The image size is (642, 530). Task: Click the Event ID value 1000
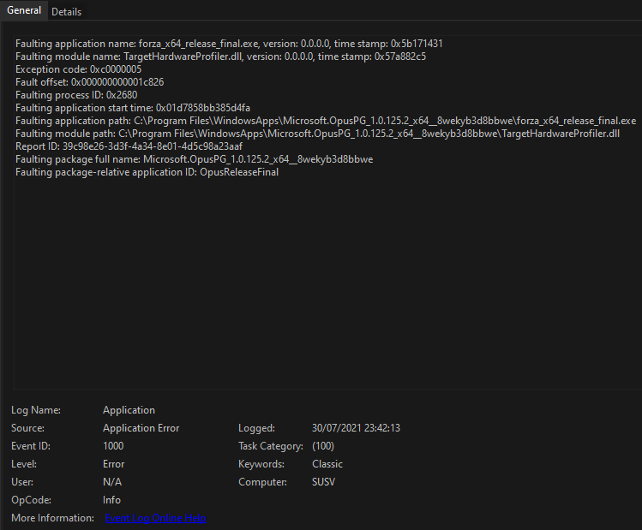pos(113,446)
